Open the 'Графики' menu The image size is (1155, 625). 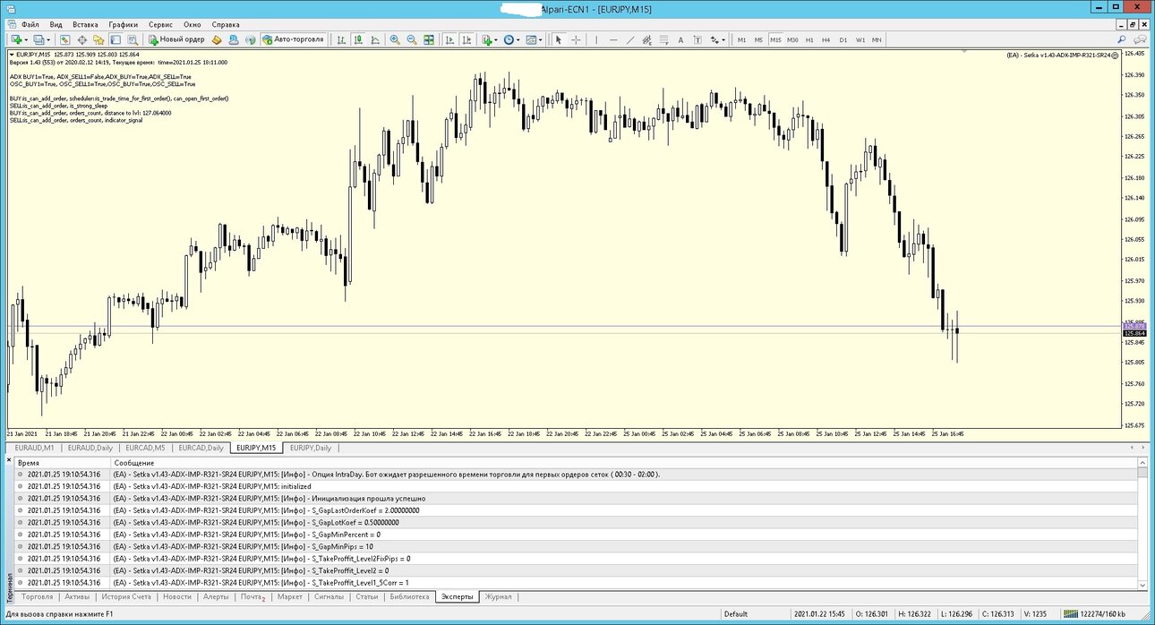click(x=124, y=25)
